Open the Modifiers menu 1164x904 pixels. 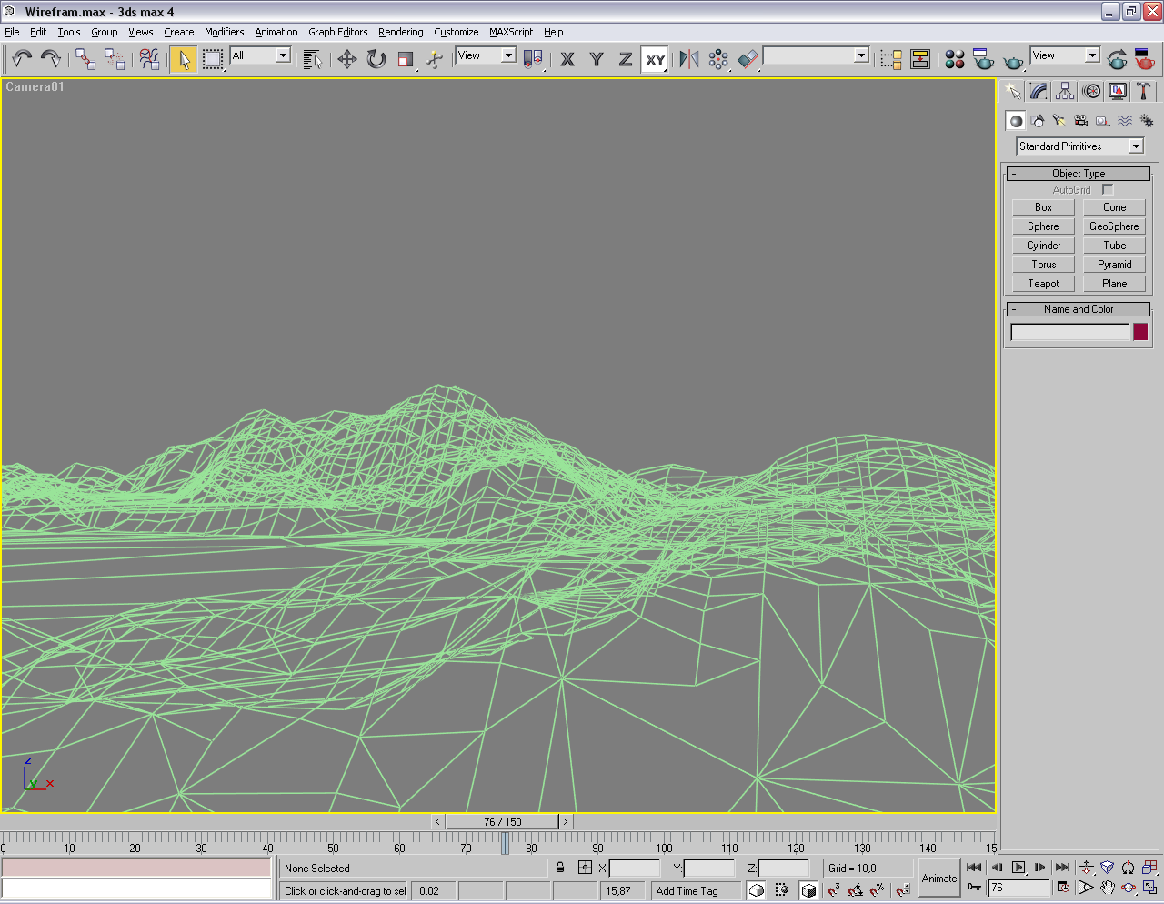224,32
